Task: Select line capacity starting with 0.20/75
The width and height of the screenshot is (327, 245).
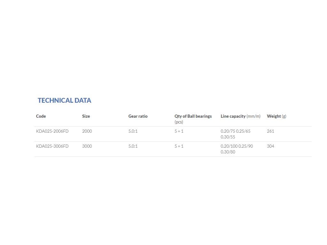Action: tap(236, 134)
